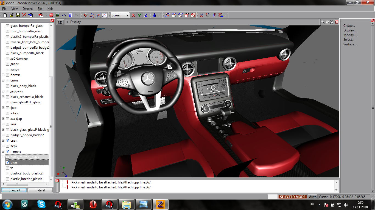Open the Edit menu
This screenshot has width=375, height=210.
tap(40, 9)
